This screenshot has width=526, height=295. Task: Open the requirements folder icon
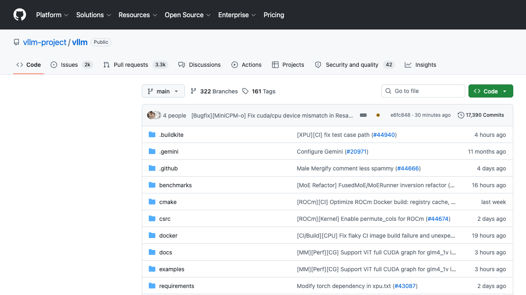pos(152,286)
